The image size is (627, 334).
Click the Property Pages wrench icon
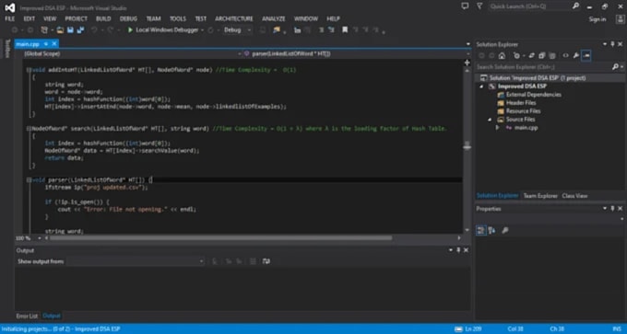505,230
